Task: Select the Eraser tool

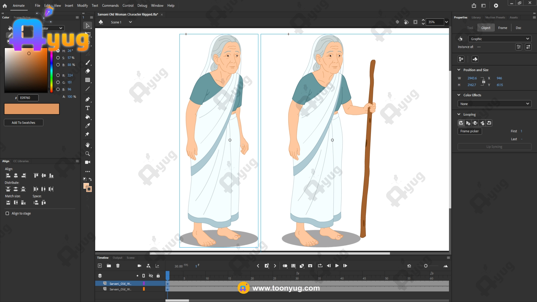Action: [x=88, y=71]
